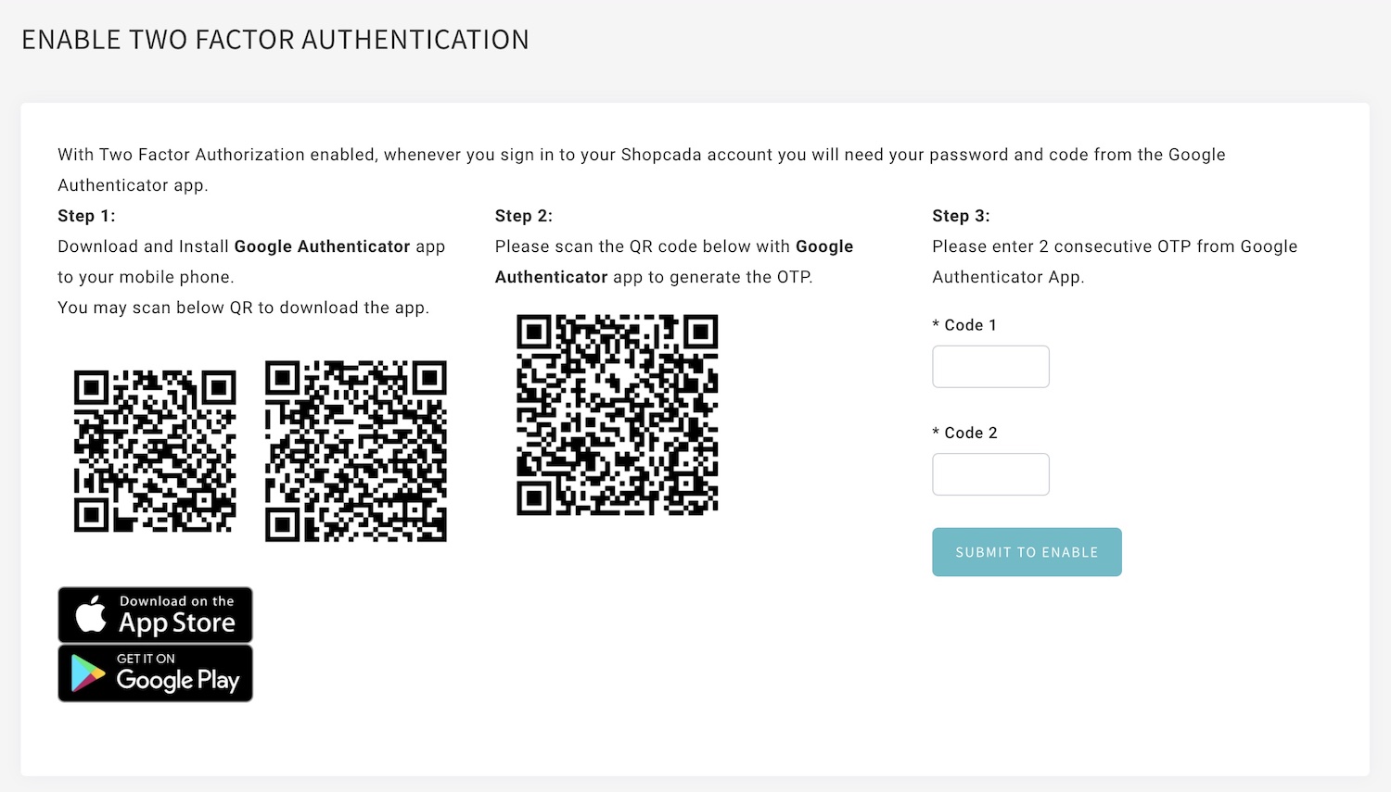The height and width of the screenshot is (792, 1391).
Task: Click the Google Play triangle logo
Action: click(x=88, y=674)
